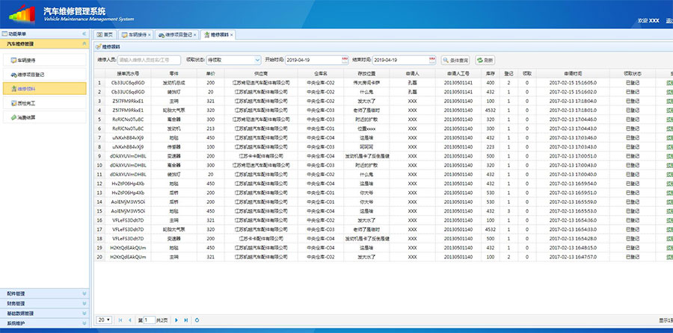
Task: Click the next page arrow in pagination
Action: [x=176, y=320]
